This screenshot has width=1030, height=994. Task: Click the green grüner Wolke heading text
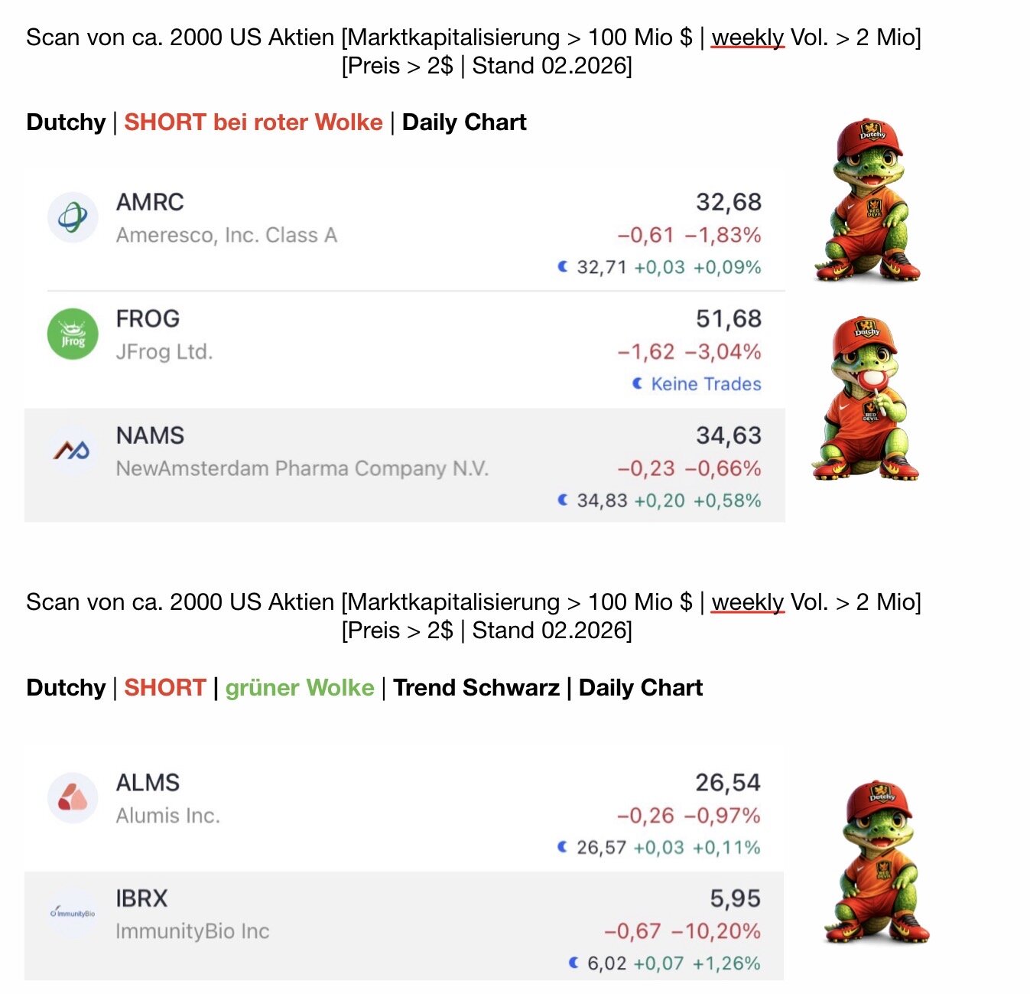pos(300,688)
